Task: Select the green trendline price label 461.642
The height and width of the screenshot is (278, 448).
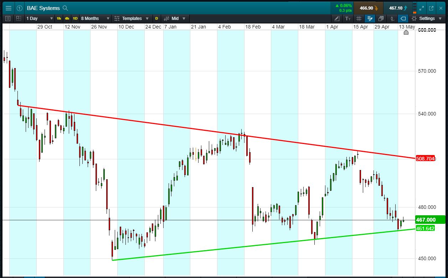Action: pos(425,228)
